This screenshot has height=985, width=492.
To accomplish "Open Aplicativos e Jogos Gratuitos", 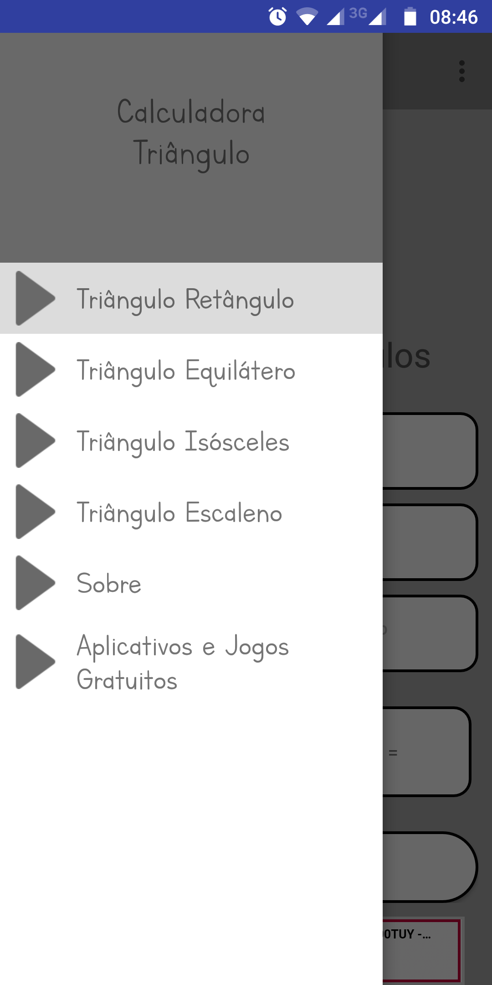I will point(183,663).
